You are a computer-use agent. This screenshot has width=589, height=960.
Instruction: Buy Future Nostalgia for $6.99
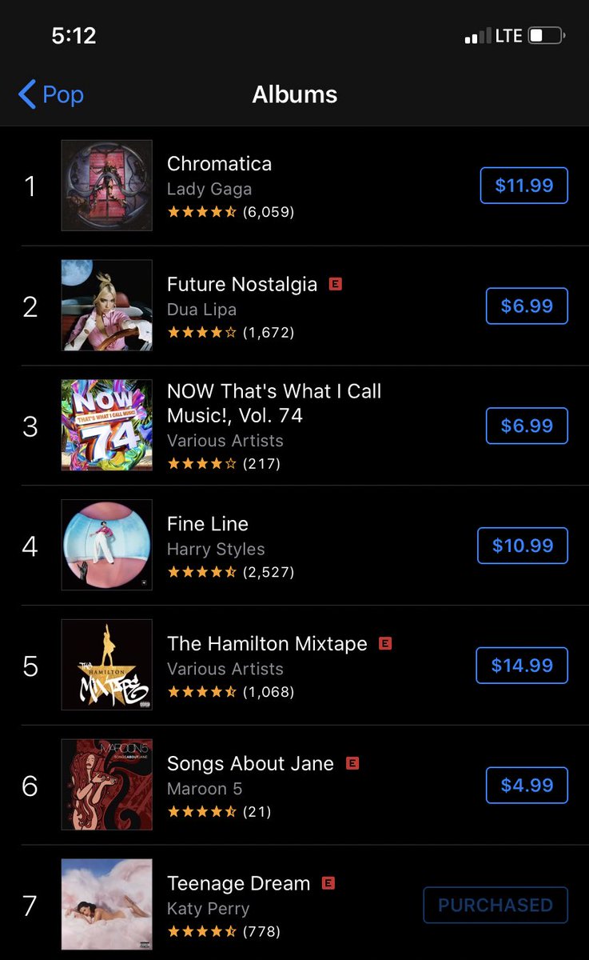pos(527,306)
